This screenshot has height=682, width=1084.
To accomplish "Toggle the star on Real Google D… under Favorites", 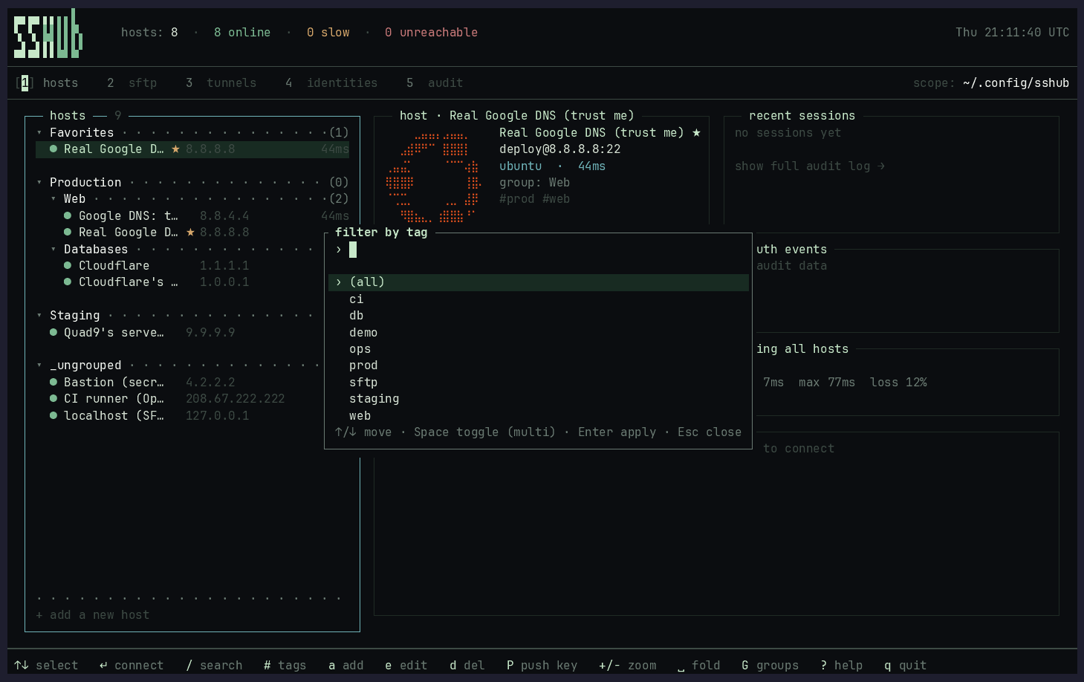I will (175, 149).
